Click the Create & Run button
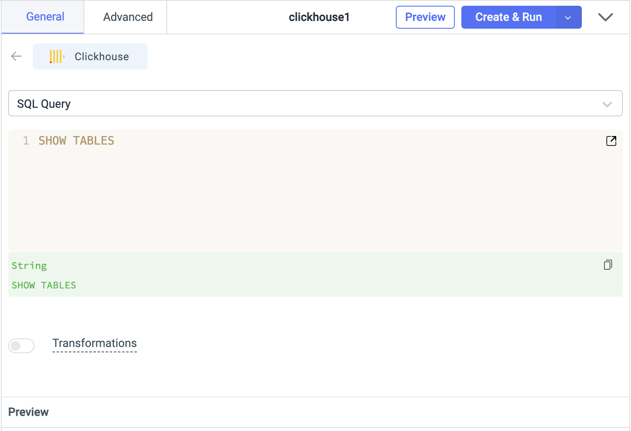This screenshot has width=631, height=431. tap(508, 17)
